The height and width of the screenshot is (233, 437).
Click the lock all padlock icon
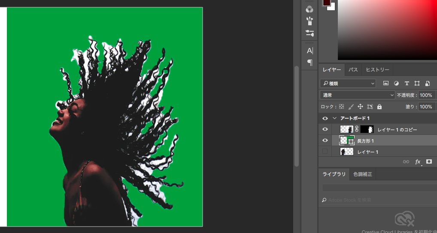tap(379, 107)
